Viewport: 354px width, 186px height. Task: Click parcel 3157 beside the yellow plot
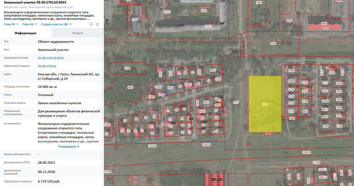tap(236, 102)
